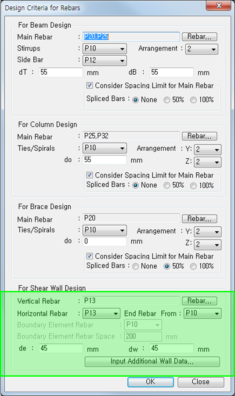
Task: Toggle beam Consider Spacing Limit checkbox
Action: (90, 85)
